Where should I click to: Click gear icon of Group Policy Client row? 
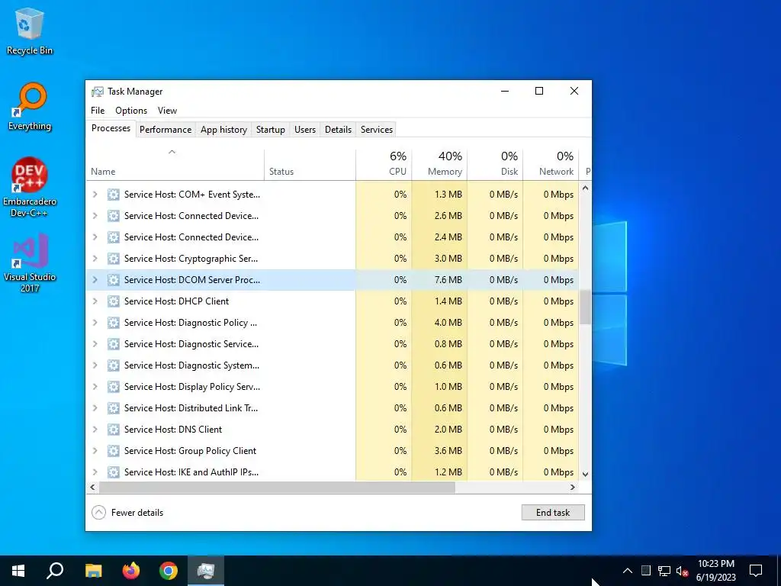(114, 450)
